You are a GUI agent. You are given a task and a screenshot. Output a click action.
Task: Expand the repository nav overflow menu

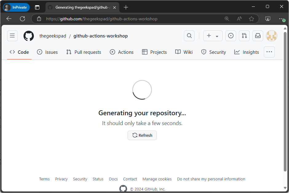[x=269, y=52]
